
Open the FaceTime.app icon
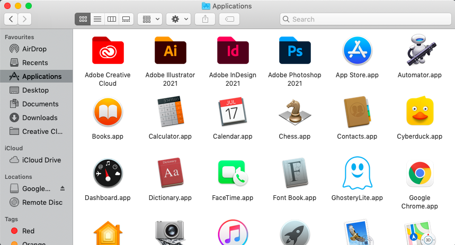click(x=233, y=174)
